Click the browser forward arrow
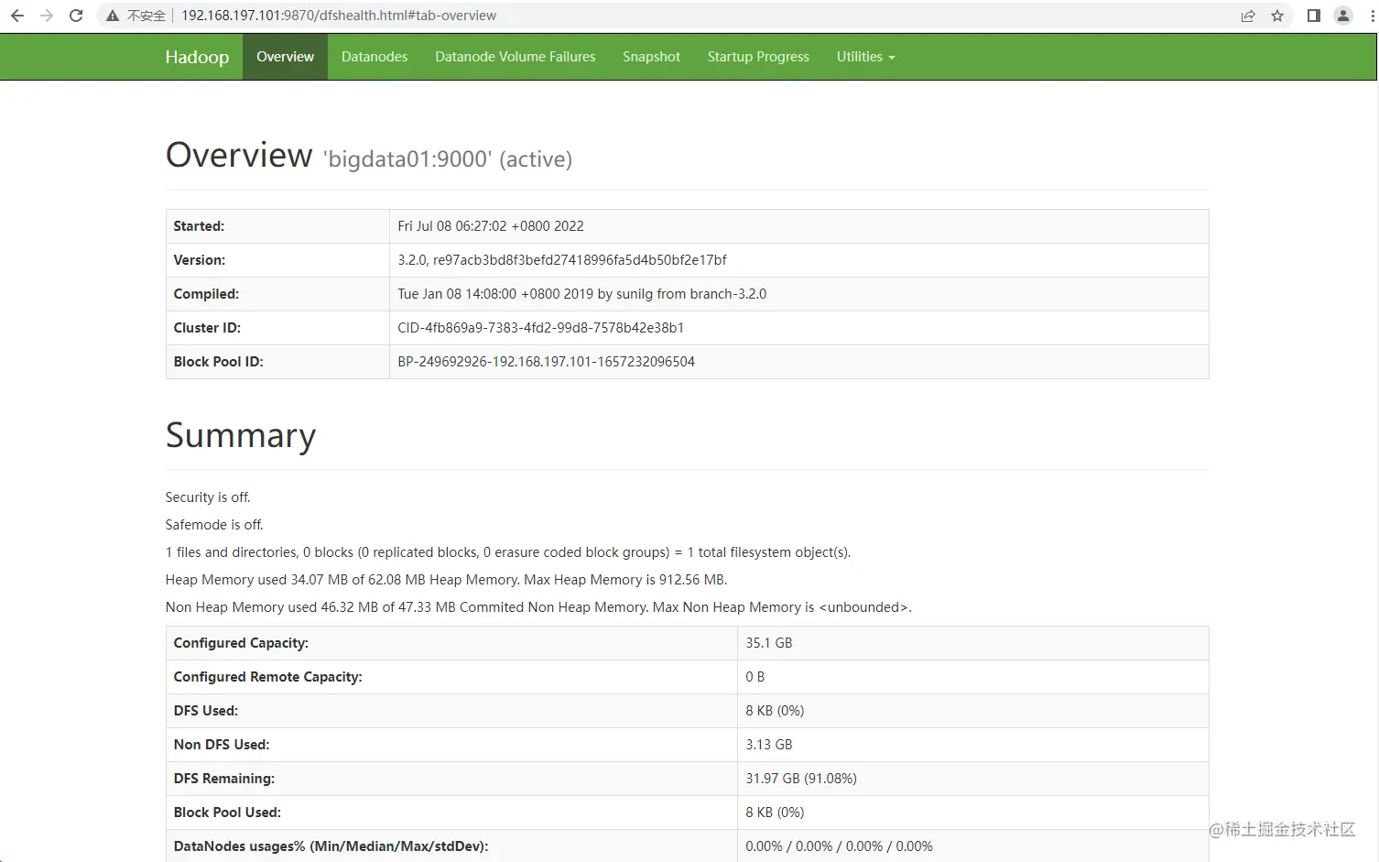Image resolution: width=1379 pixels, height=862 pixels. (x=47, y=16)
